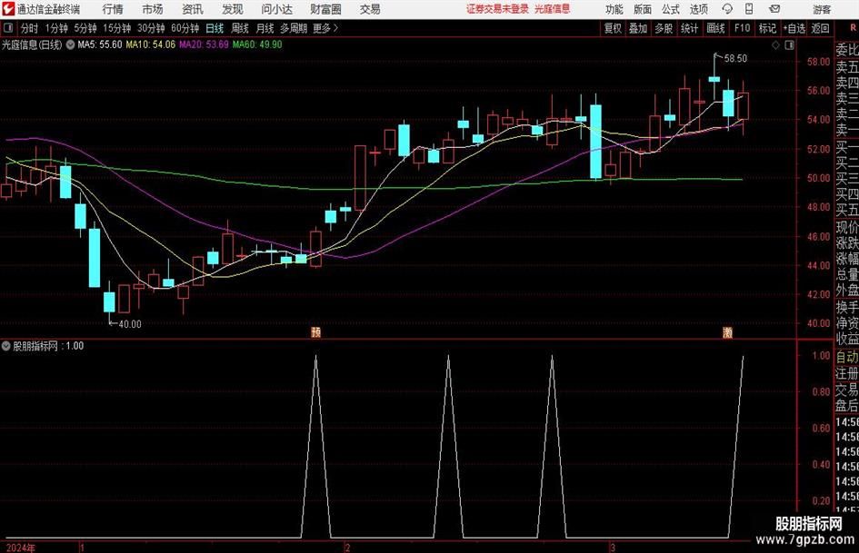This screenshot has width=859, height=553.
Task: Click the red R icon at right
Action: click(x=853, y=27)
